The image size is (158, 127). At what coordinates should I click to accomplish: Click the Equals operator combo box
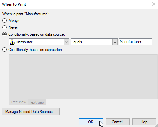click(94, 42)
